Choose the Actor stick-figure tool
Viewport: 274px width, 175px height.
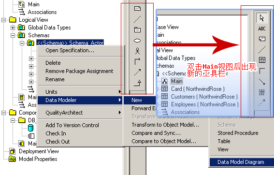(x=137, y=51)
